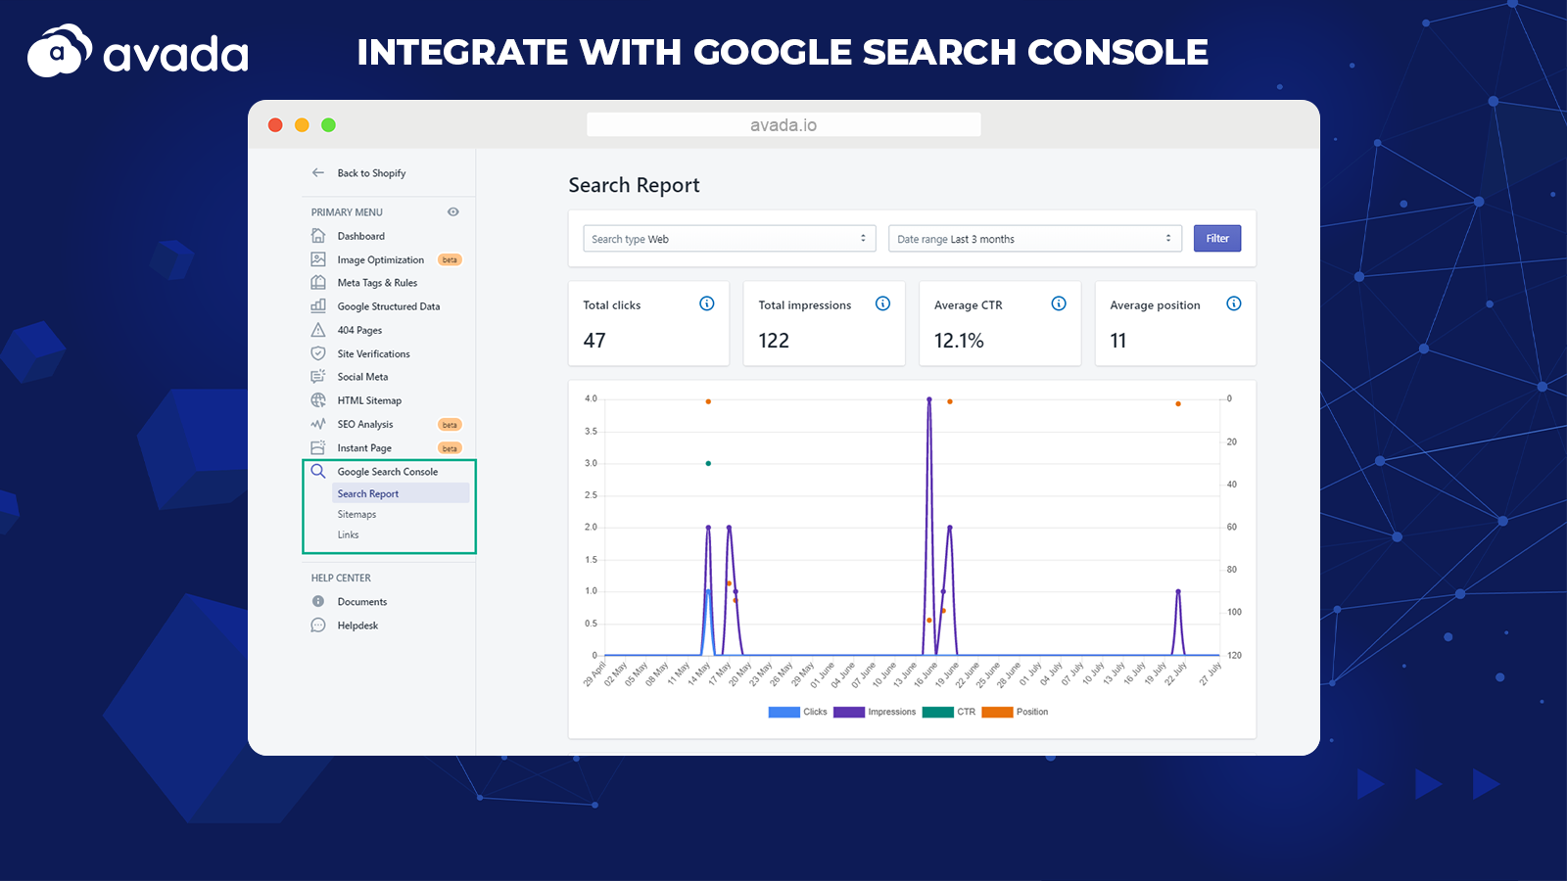Viewport: 1567px width, 881px height.
Task: Click the info icon on Average CTR
Action: (x=1059, y=303)
